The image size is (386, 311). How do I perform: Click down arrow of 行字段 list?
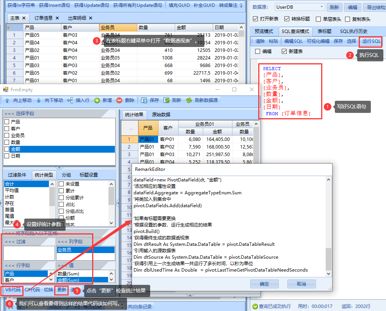tap(51, 280)
